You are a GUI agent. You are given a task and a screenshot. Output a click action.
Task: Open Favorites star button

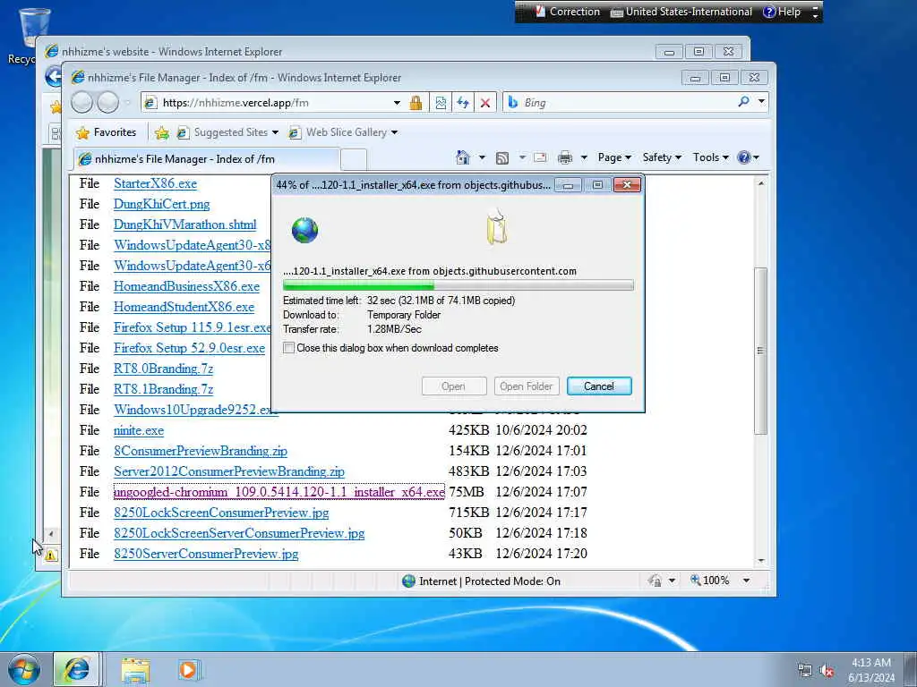coord(107,132)
